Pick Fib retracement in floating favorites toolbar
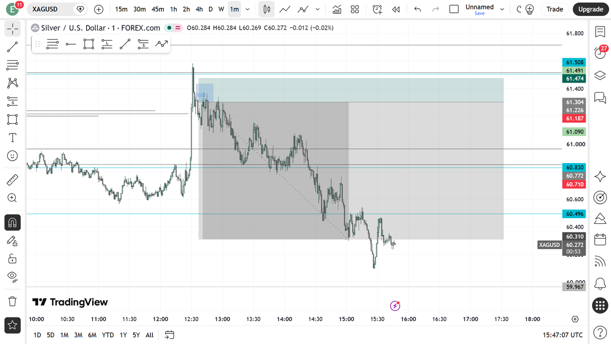611x344 pixels. click(x=52, y=44)
